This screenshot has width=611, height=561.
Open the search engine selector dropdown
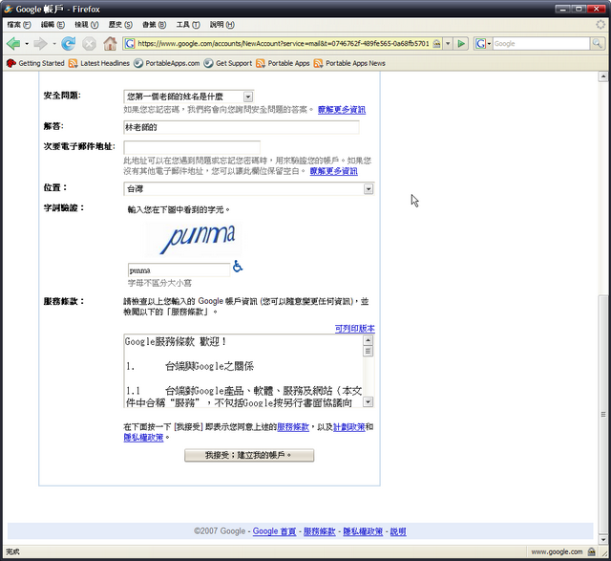tap(489, 44)
